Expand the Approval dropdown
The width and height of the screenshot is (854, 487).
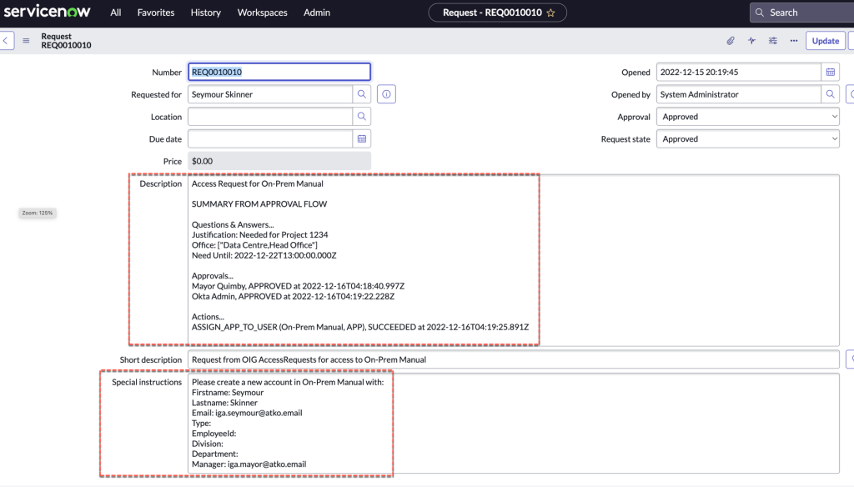pyautogui.click(x=747, y=117)
